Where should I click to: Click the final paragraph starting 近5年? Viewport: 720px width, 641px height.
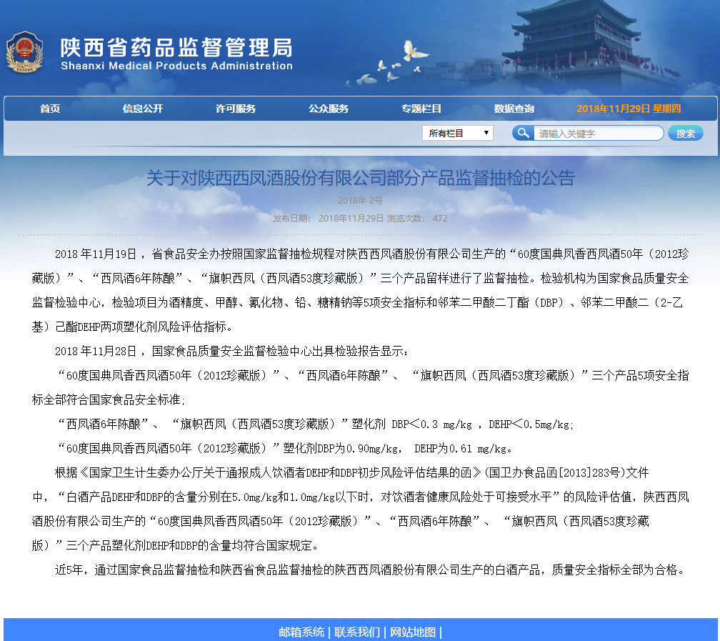click(371, 570)
